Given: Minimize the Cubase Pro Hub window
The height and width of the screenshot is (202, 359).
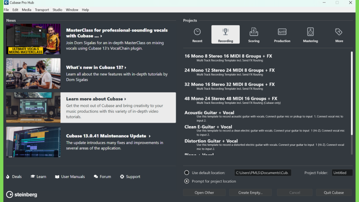Looking at the screenshot, I should click(324, 2).
